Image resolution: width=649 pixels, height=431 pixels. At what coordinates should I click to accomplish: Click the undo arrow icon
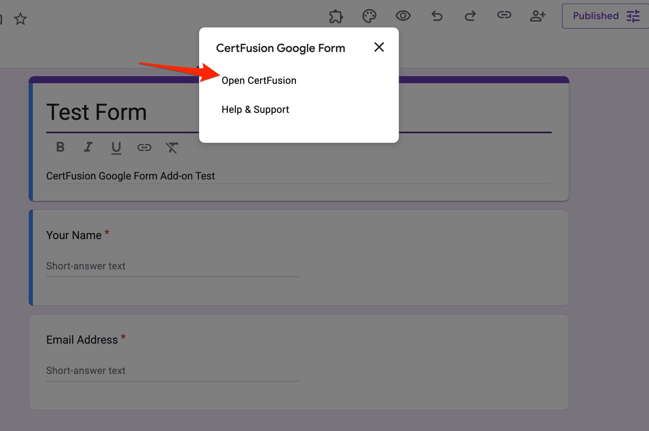(437, 16)
